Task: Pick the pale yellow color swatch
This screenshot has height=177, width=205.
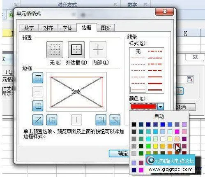Action: coord(170,139)
